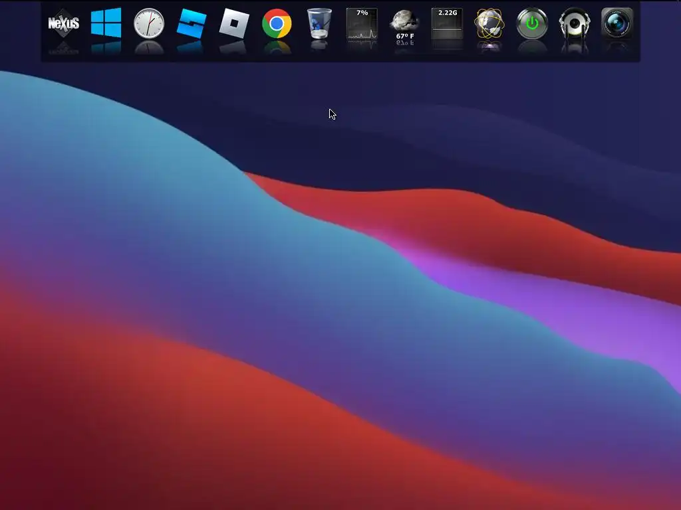Launch the camera lens capture icon
This screenshot has height=510, width=681.
pyautogui.click(x=617, y=23)
